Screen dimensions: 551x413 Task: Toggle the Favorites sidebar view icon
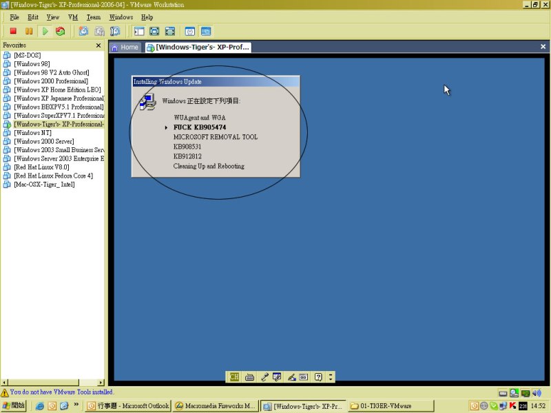pyautogui.click(x=139, y=31)
